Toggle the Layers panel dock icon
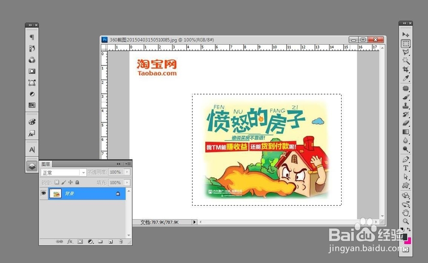The image size is (428, 263). 32,166
